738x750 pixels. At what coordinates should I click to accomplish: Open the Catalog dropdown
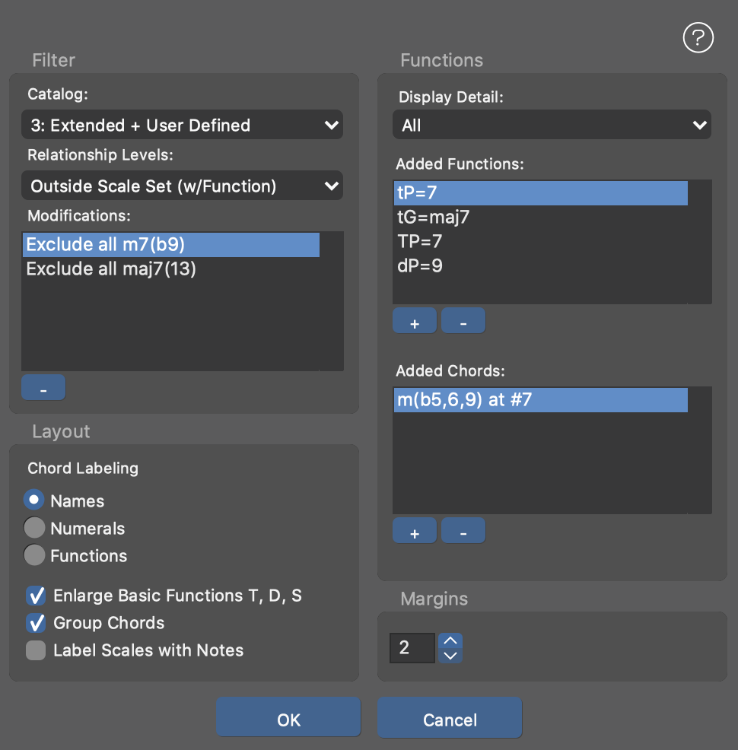tap(182, 126)
